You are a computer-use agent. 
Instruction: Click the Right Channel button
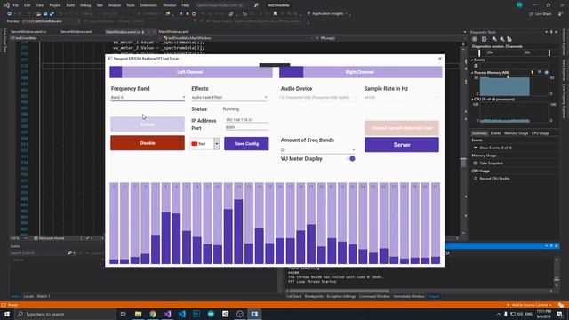point(361,72)
